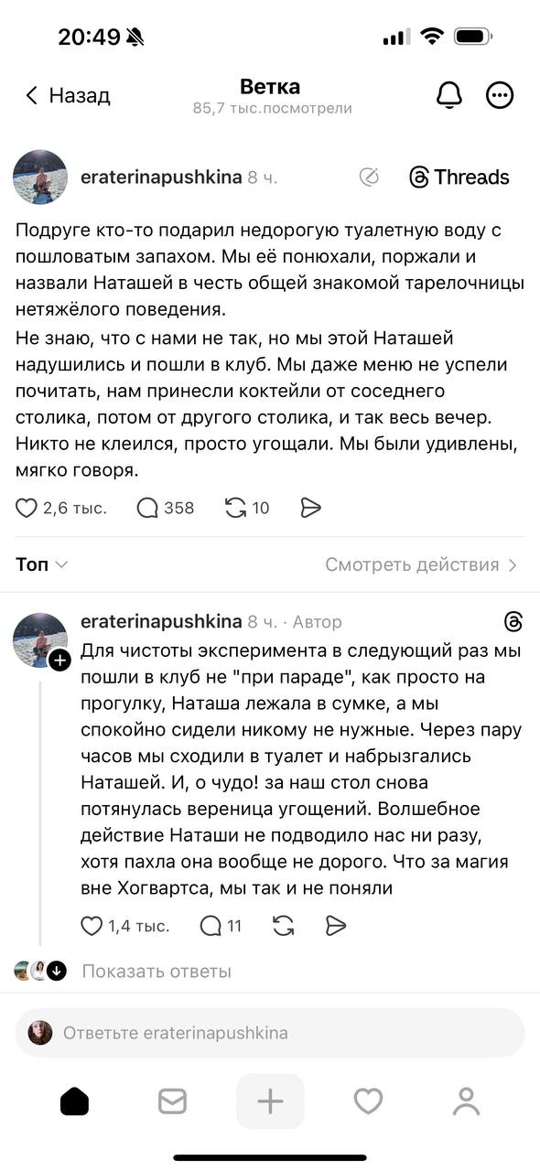Go back with the Назад button
The height and width of the screenshot is (1171, 540).
69,95
